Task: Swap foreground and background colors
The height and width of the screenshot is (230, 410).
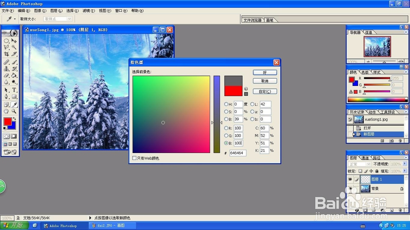Action: pyautogui.click(x=14, y=119)
